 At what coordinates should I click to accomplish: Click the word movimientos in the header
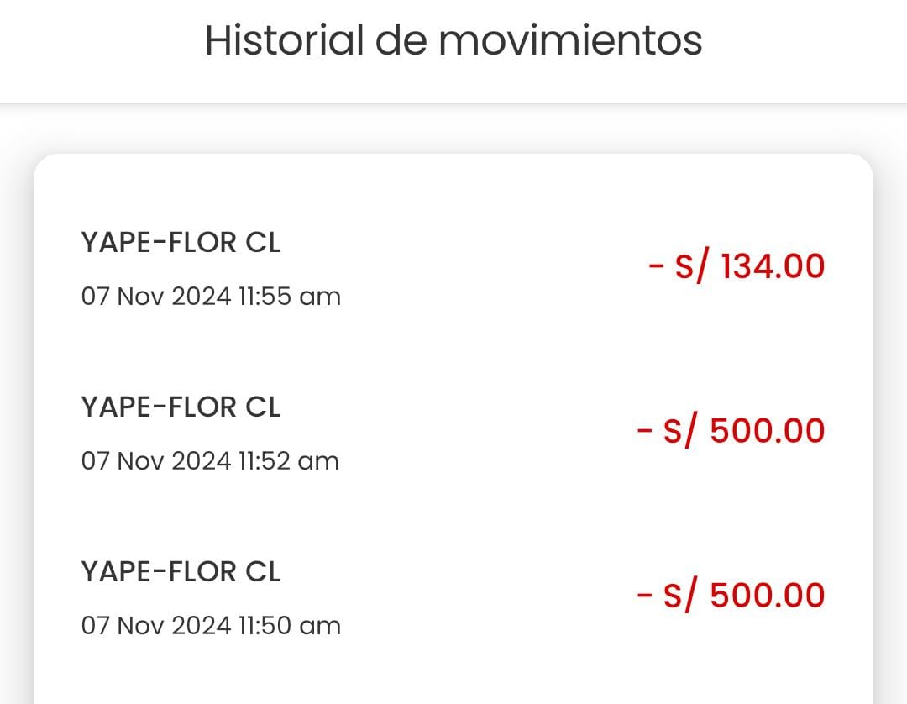pyautogui.click(x=570, y=40)
